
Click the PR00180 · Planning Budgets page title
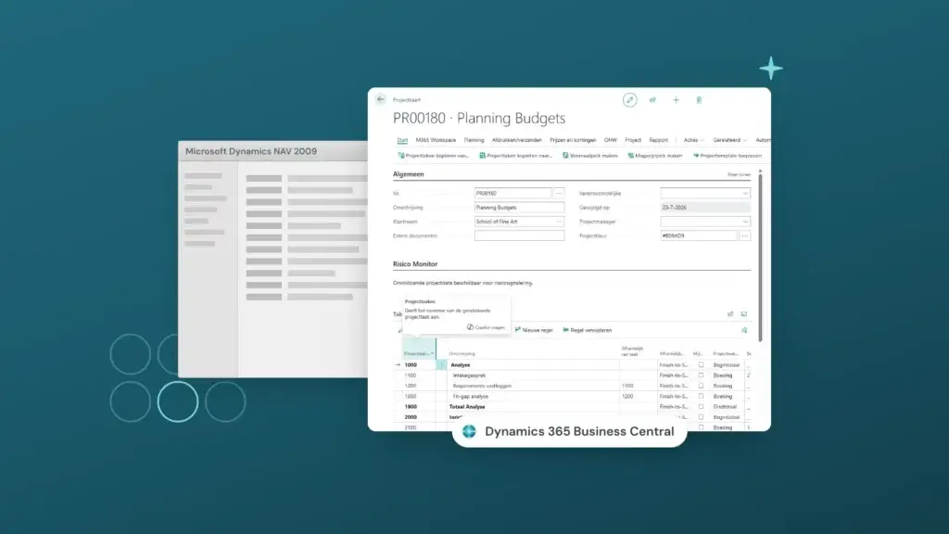(x=479, y=118)
